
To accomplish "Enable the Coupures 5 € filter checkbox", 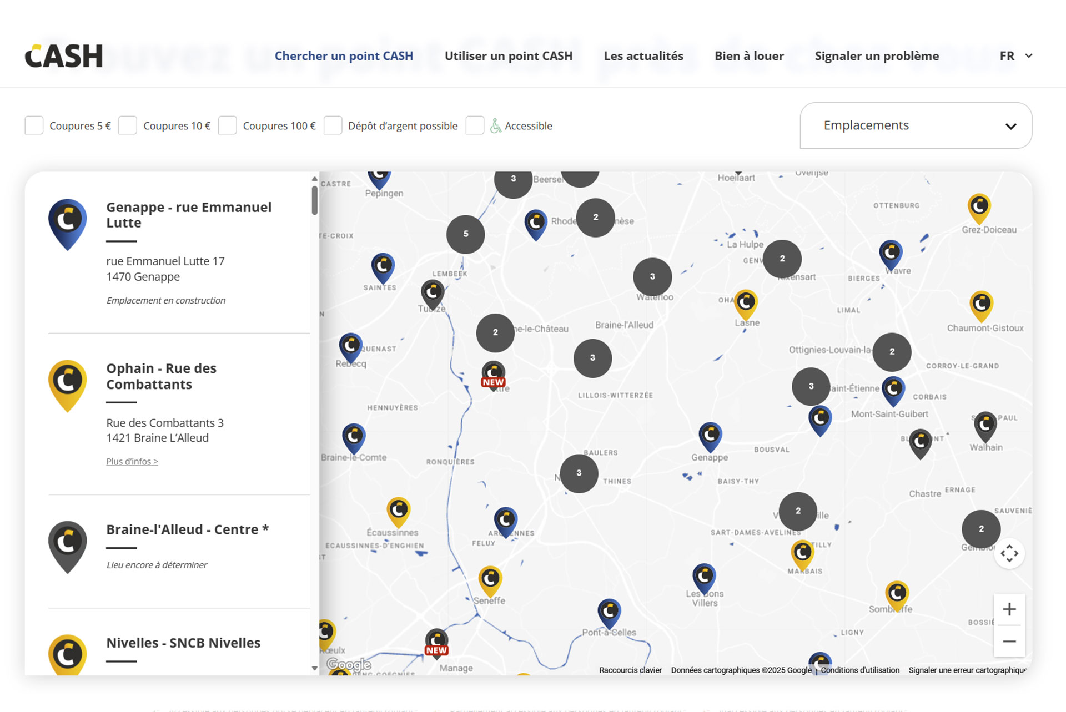I will [34, 125].
